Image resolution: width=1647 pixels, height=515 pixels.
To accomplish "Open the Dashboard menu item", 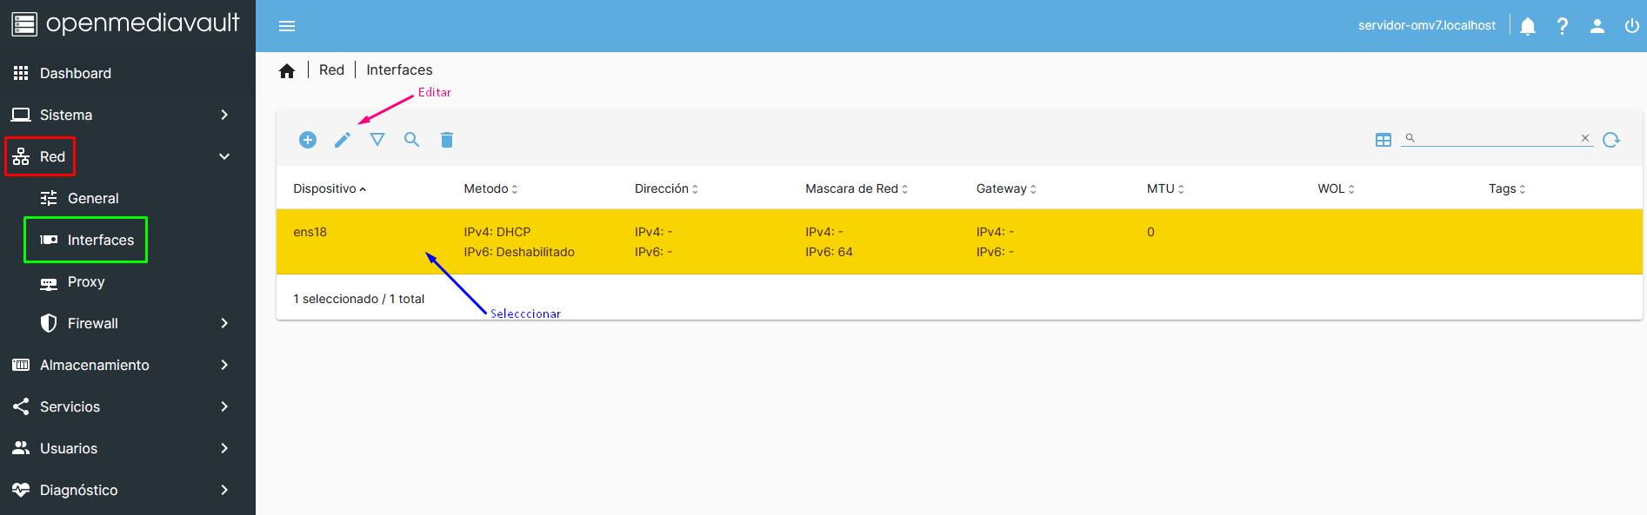I will click(76, 73).
